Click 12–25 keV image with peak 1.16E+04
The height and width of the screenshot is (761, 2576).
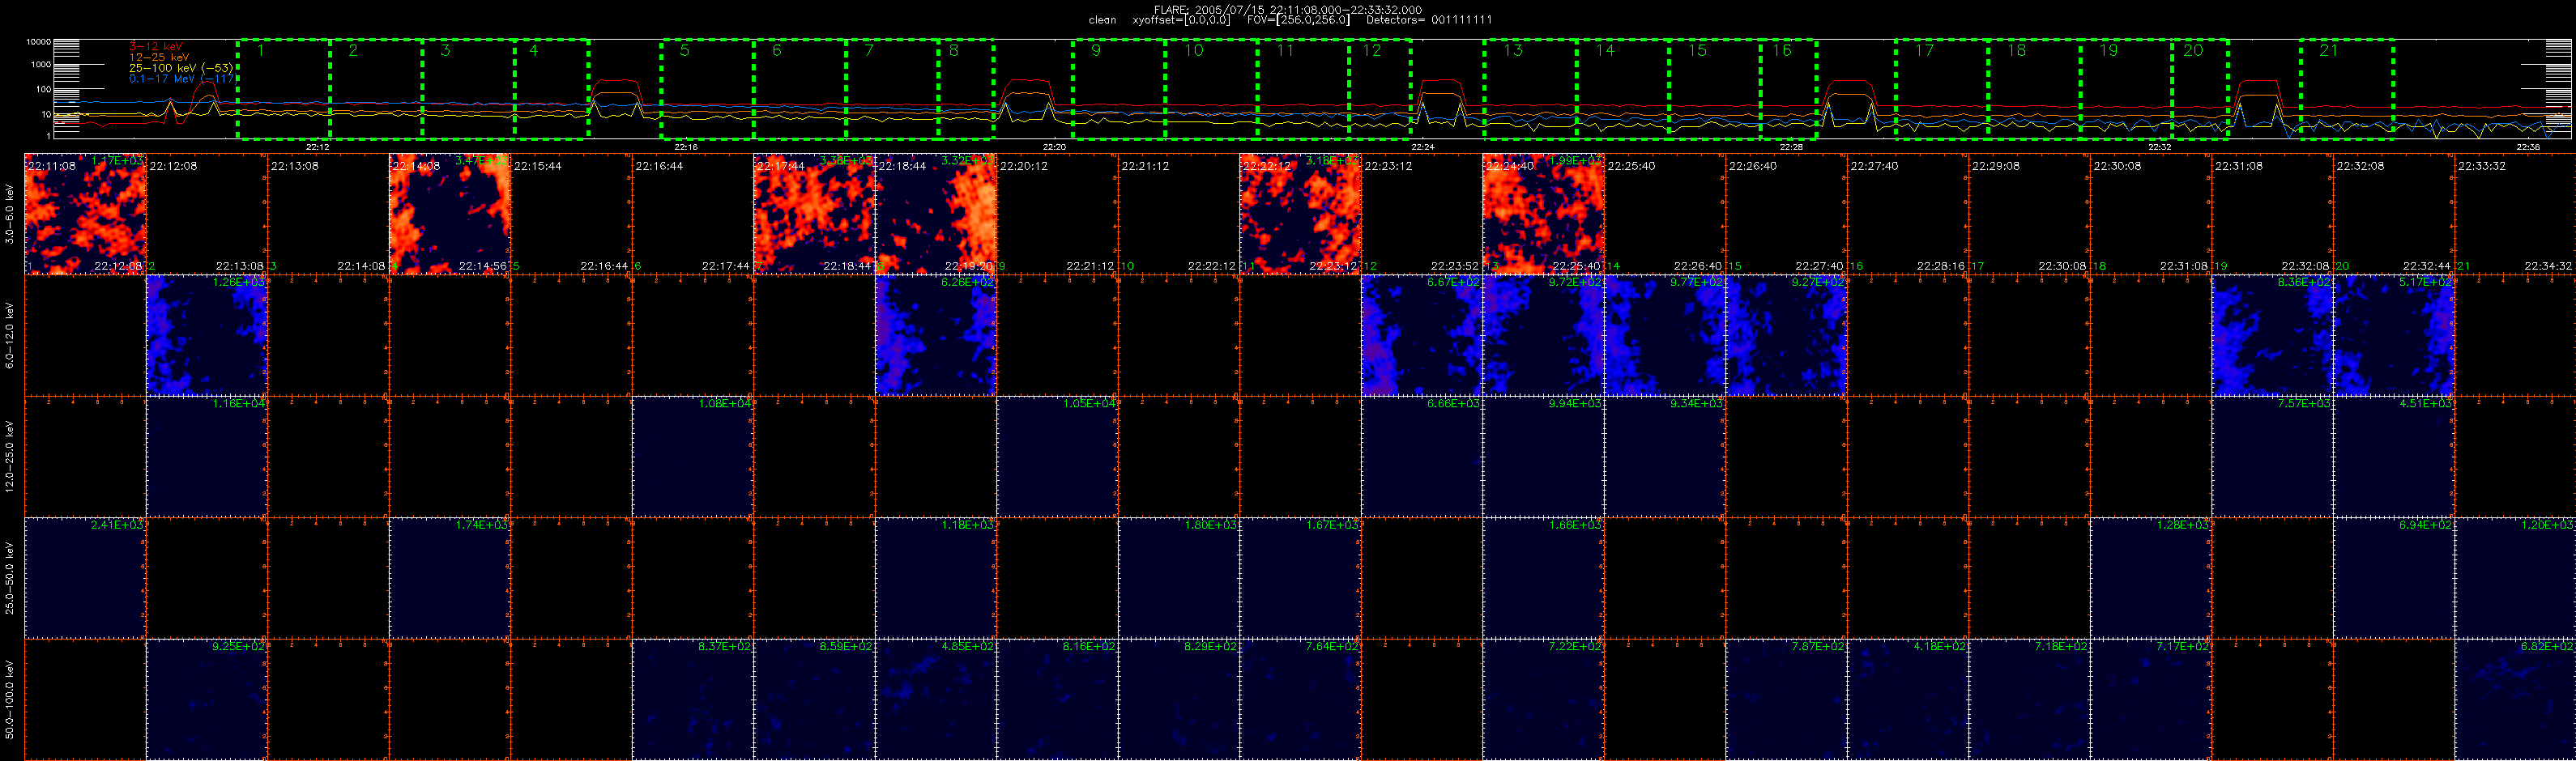(207, 457)
